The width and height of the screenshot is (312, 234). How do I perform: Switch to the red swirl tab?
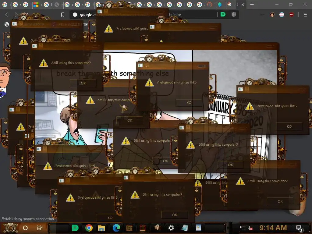click(210, 4)
